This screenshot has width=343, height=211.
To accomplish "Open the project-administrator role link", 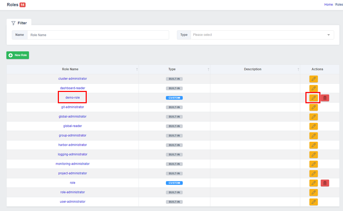I will (x=73, y=173).
